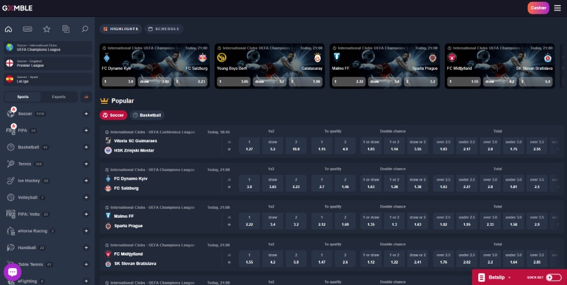
Task: Select the Basketball popular filter
Action: 147,115
